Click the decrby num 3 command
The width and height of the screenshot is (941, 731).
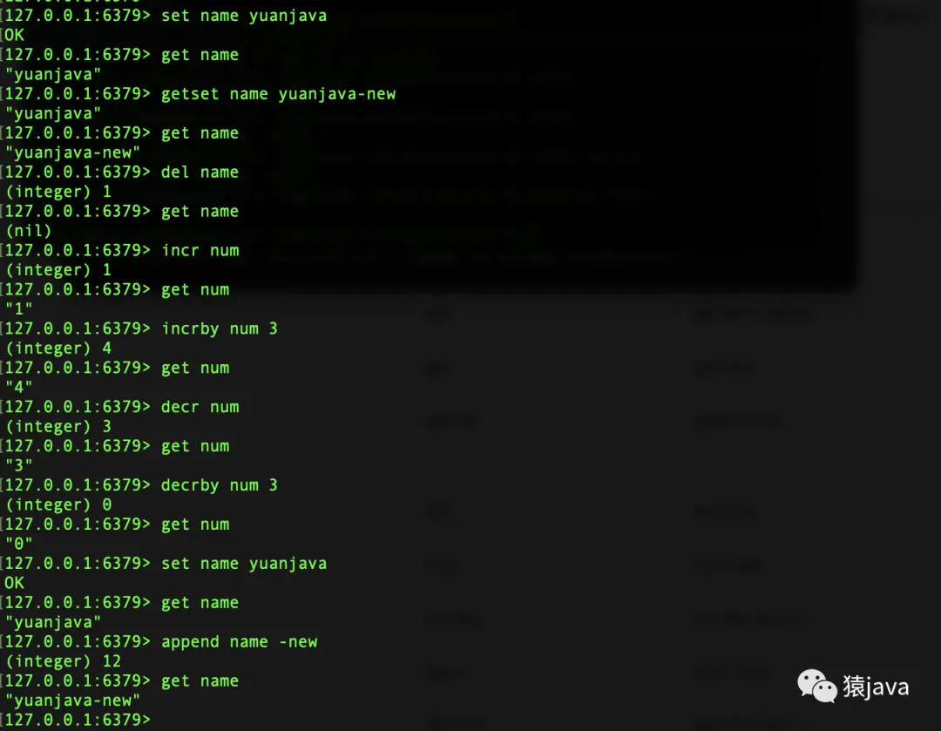click(x=220, y=485)
